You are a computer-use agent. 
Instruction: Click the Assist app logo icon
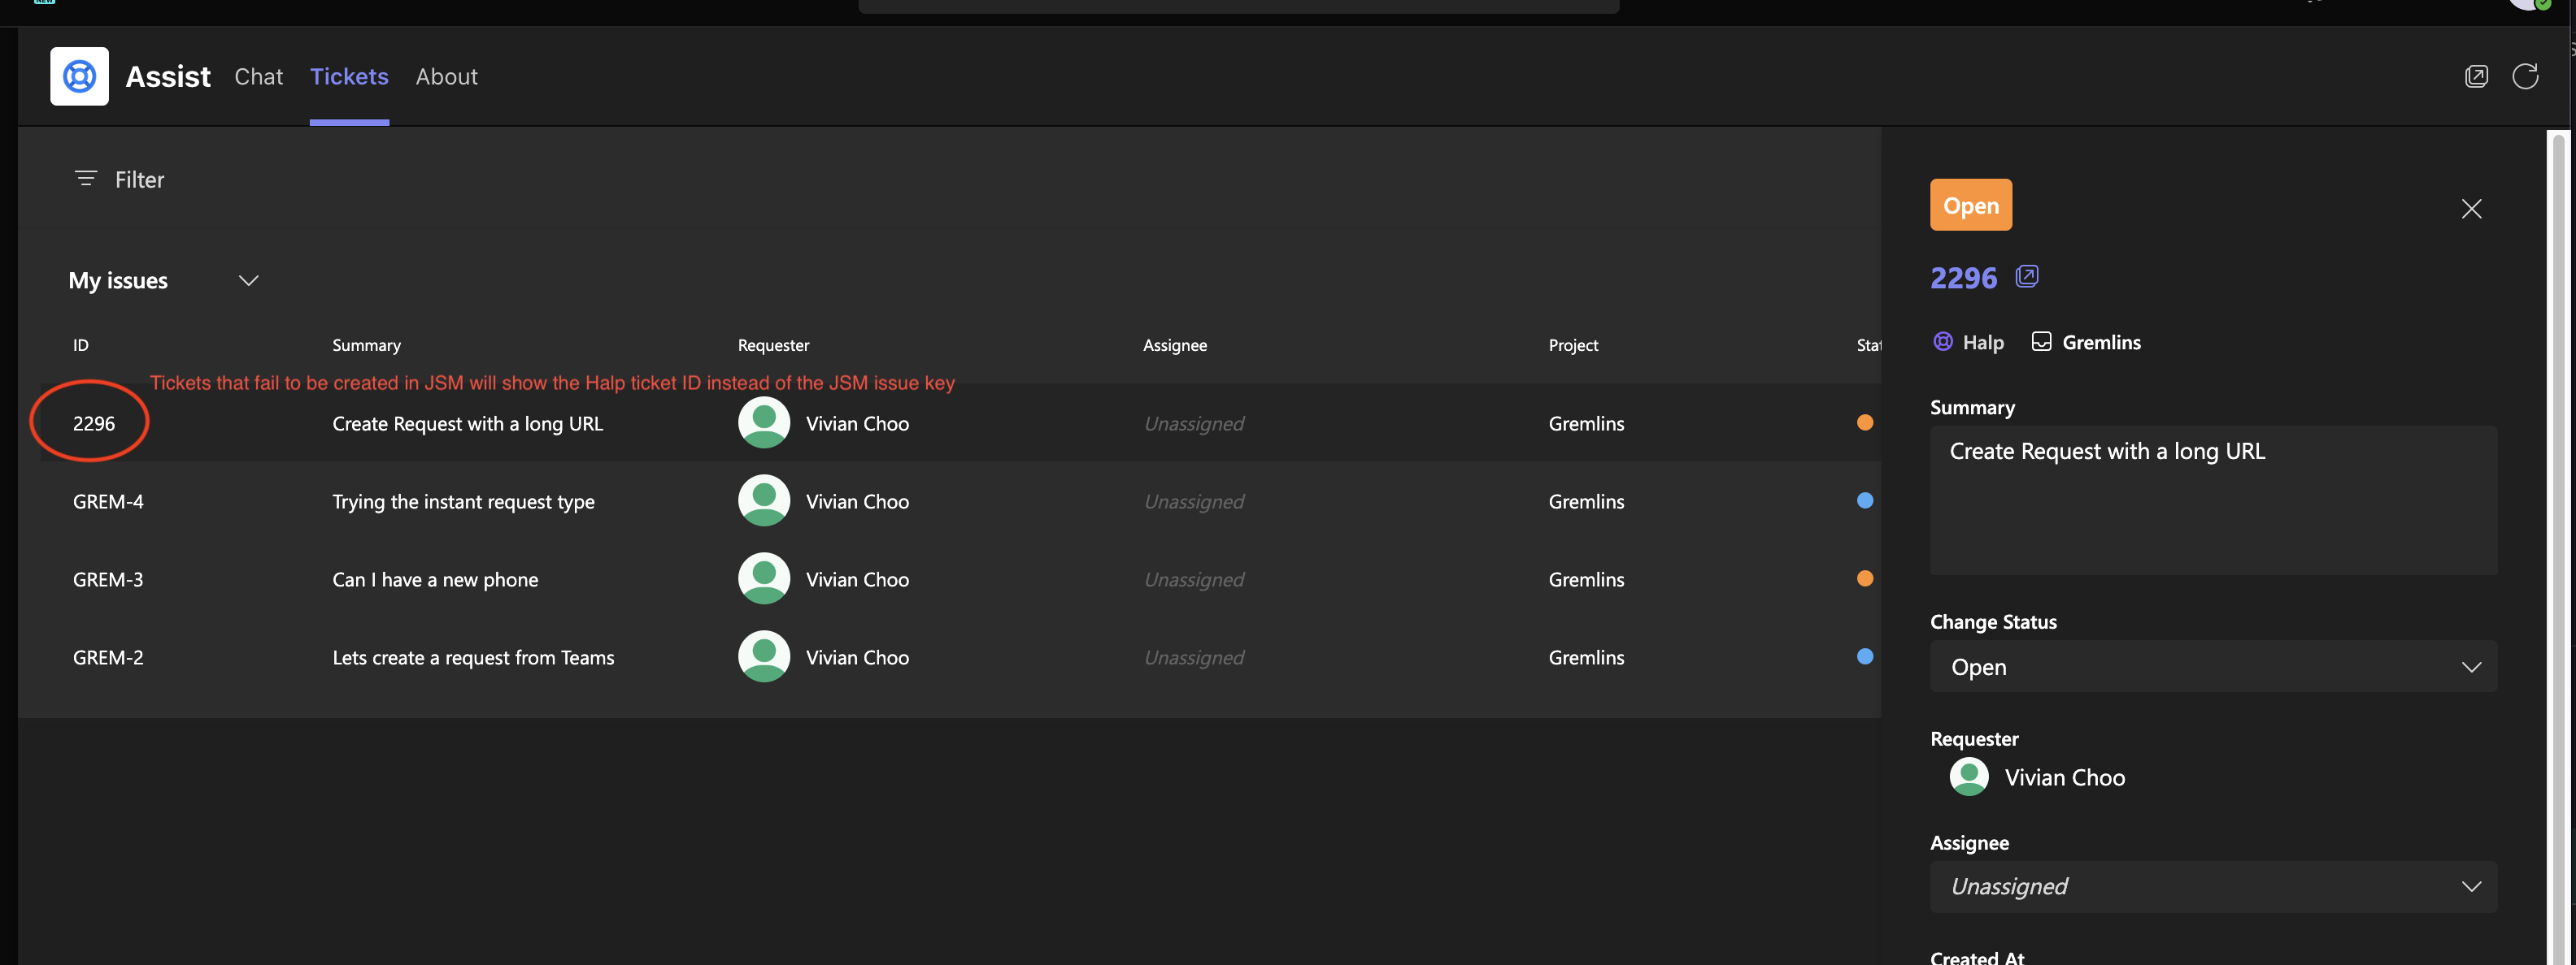pyautogui.click(x=79, y=76)
